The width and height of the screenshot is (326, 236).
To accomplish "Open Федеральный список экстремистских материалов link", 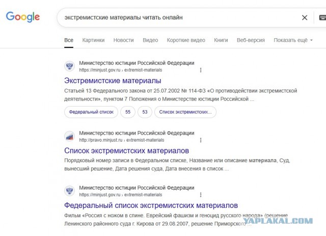I will click(x=151, y=205).
